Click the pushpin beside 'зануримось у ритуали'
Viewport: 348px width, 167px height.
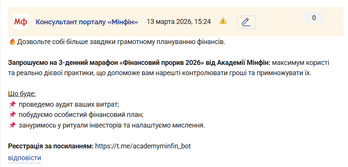coord(12,125)
